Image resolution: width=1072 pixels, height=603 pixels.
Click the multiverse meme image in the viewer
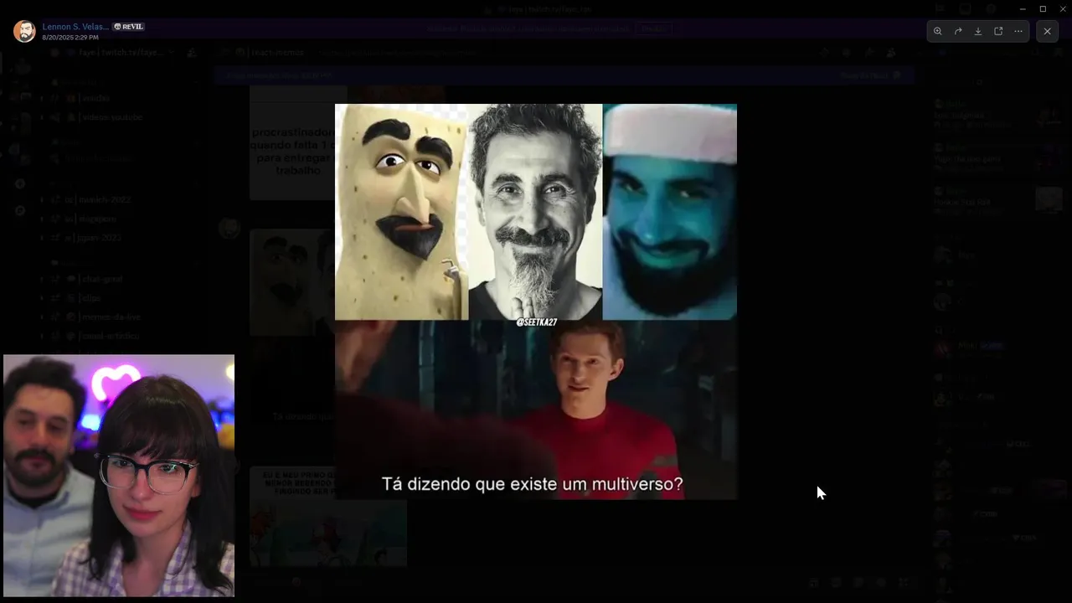536,301
